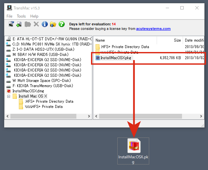The image size is (208, 170).
Task: Select Z: I-O DATA HDS2-UTX disk
Action: [x=43, y=49]
